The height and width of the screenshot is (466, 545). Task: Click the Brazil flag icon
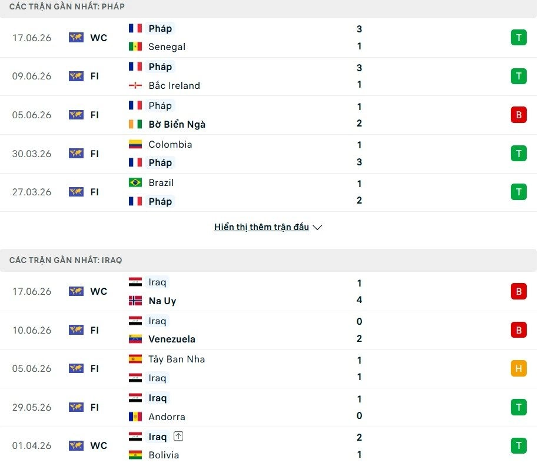pyautogui.click(x=135, y=182)
